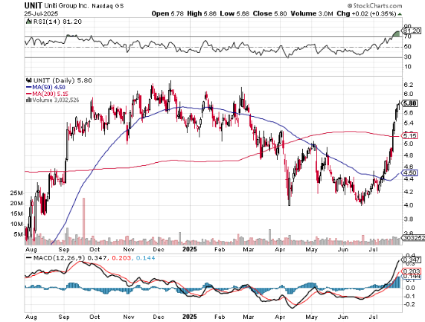Click the Jul label under price panel
The width and height of the screenshot is (425, 322).
coord(374,249)
